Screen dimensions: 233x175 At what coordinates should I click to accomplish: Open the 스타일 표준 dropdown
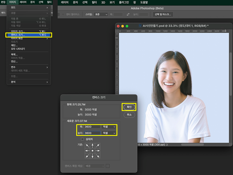(x=101, y=14)
